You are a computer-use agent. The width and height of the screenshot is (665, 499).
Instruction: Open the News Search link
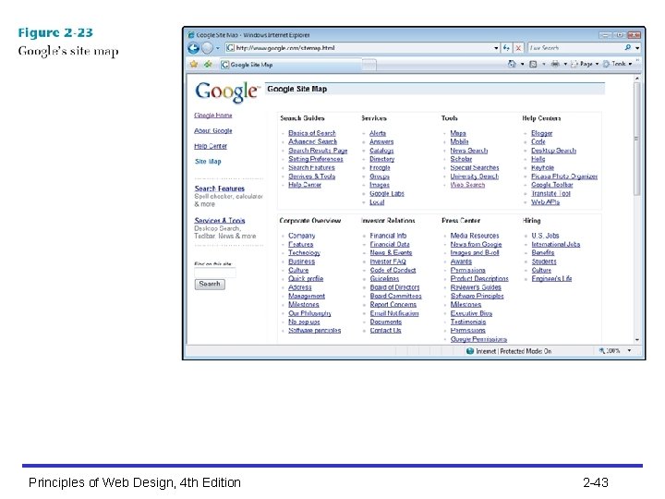[468, 151]
